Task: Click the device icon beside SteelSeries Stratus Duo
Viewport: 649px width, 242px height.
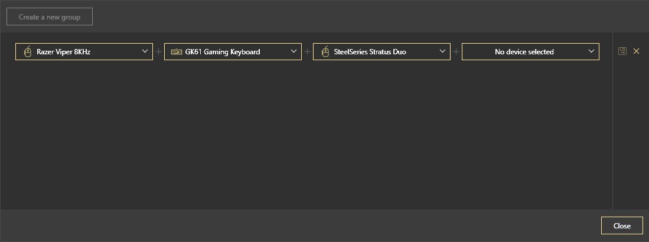Action: point(325,52)
